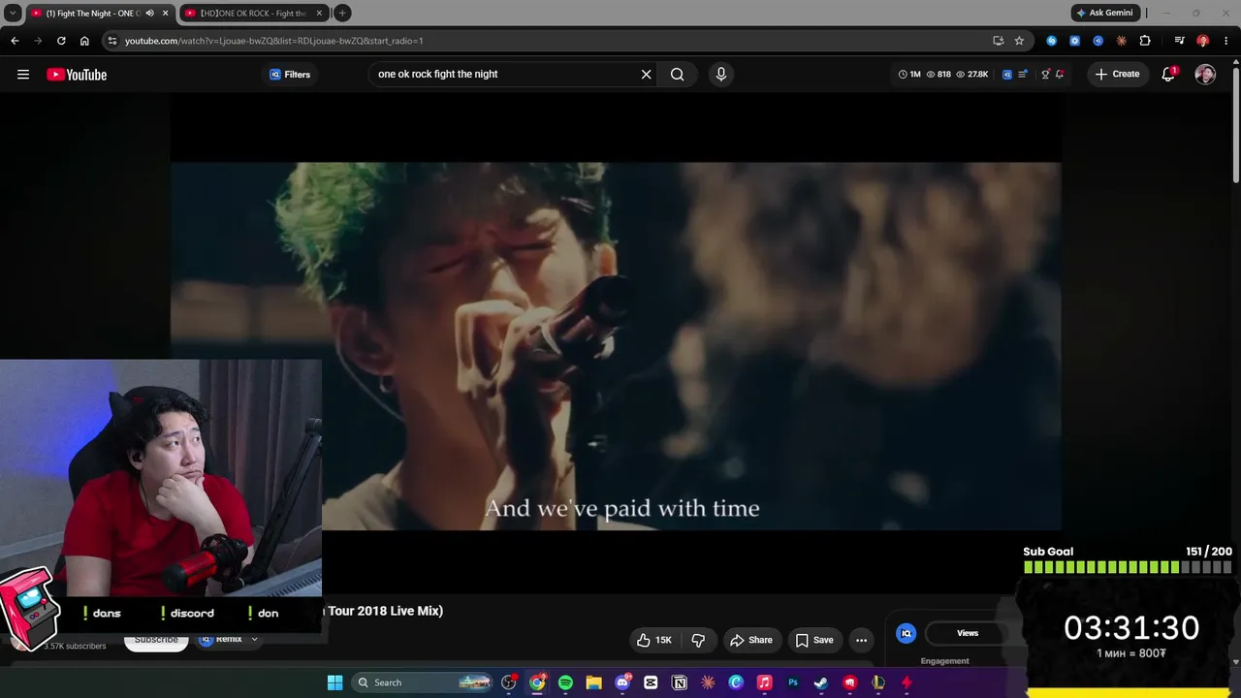
Task: Open the YouTube hamburger guide menu
Action: pos(23,75)
